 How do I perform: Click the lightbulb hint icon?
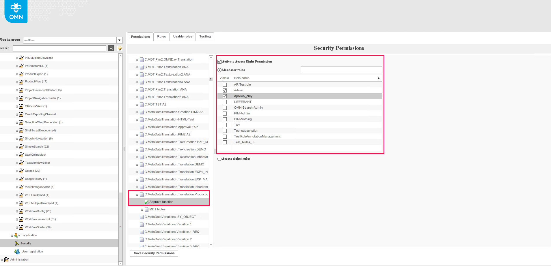pos(120,48)
